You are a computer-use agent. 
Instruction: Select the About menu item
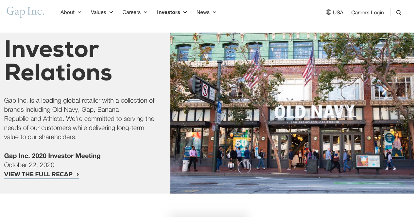tap(67, 12)
